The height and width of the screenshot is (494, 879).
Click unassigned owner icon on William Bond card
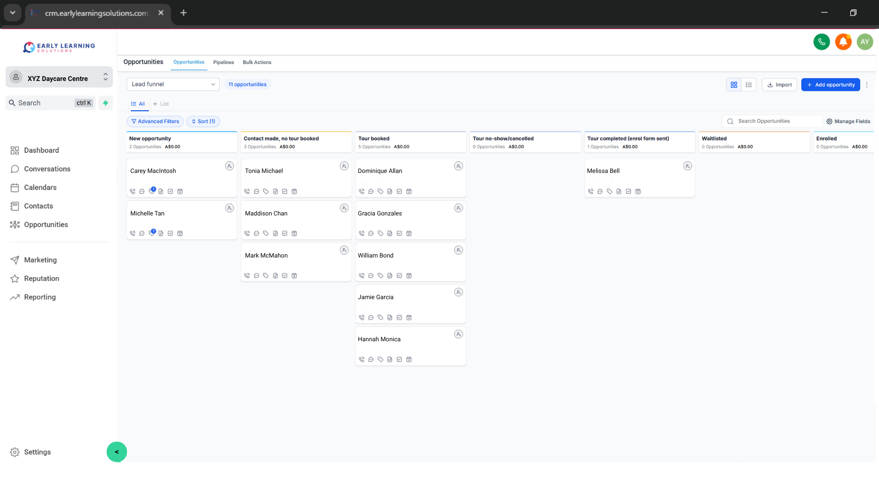coord(458,250)
